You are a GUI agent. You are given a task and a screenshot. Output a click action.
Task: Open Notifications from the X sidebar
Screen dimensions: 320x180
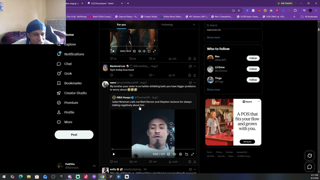pos(70,54)
